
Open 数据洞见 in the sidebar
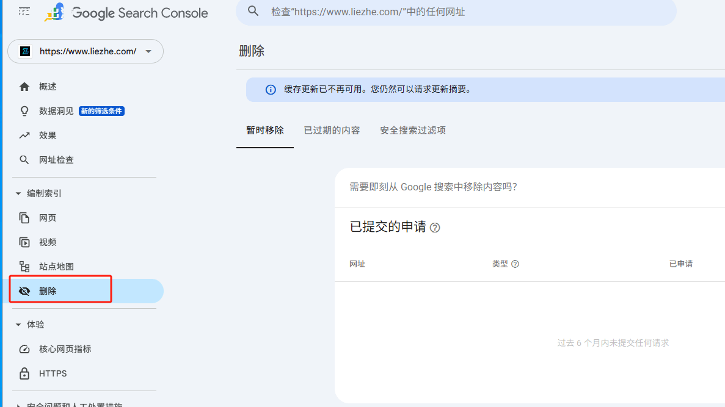point(56,111)
